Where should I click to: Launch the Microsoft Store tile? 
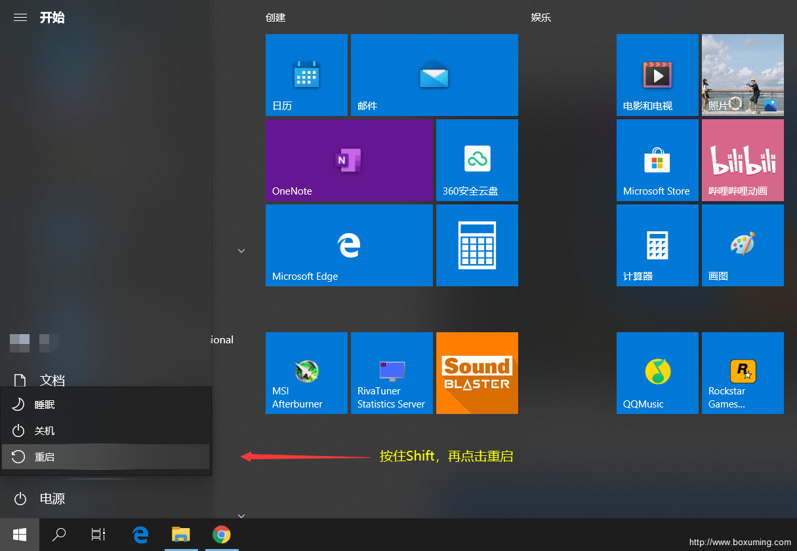coord(657,160)
